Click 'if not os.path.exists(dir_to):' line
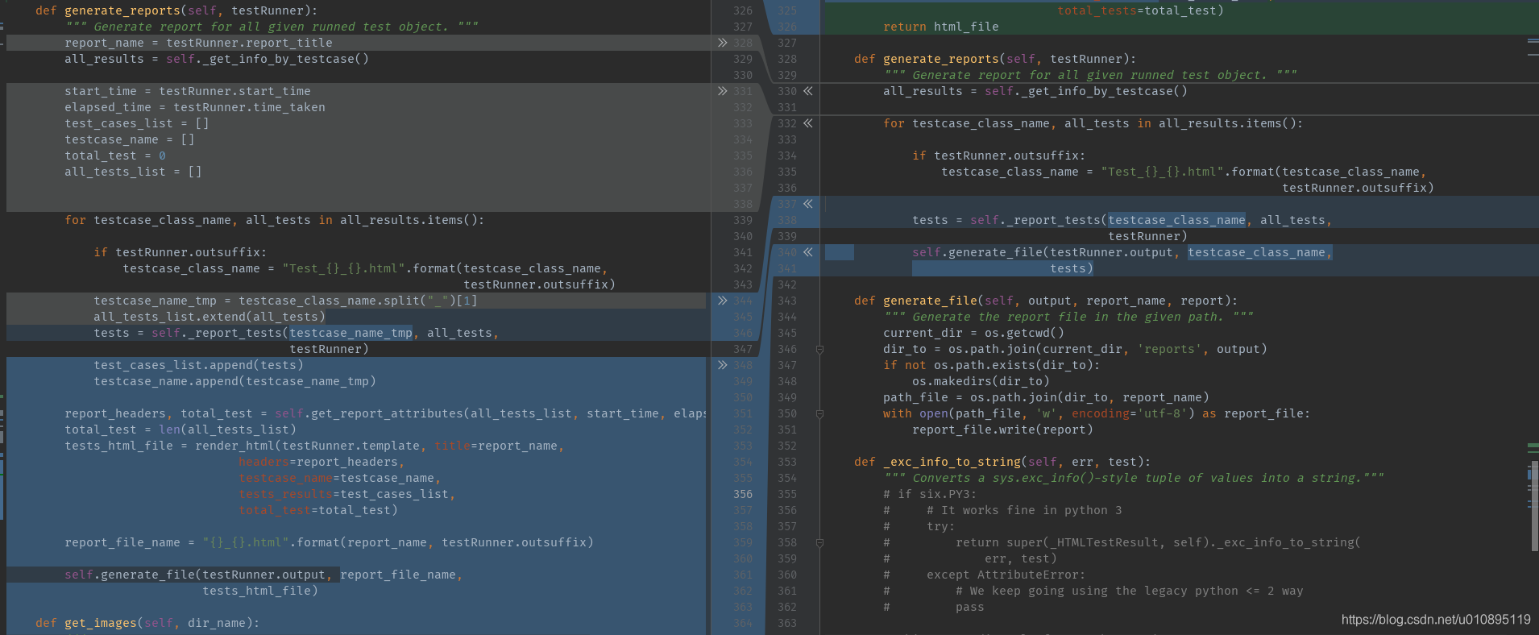The image size is (1539, 635). coord(992,365)
